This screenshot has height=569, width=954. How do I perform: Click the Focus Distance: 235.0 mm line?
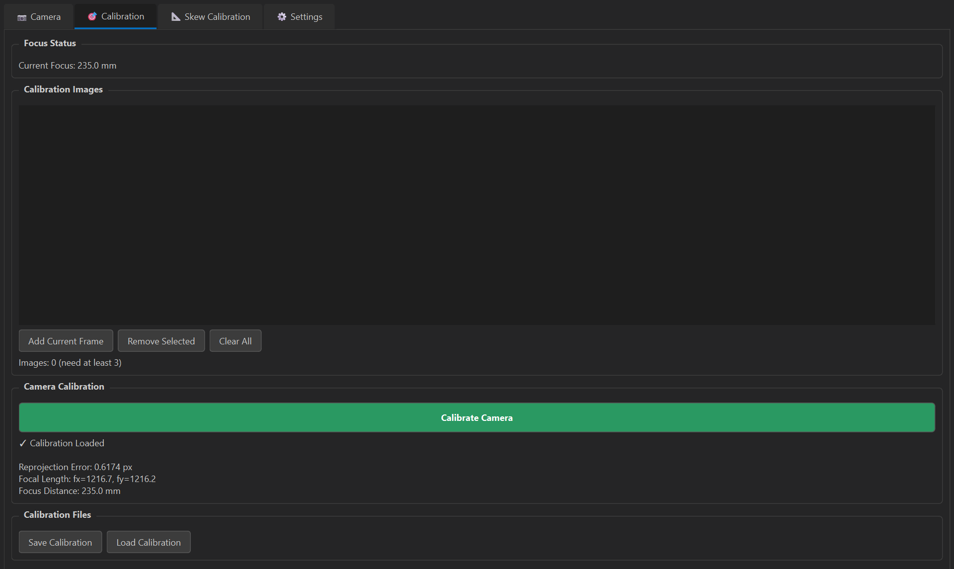70,491
